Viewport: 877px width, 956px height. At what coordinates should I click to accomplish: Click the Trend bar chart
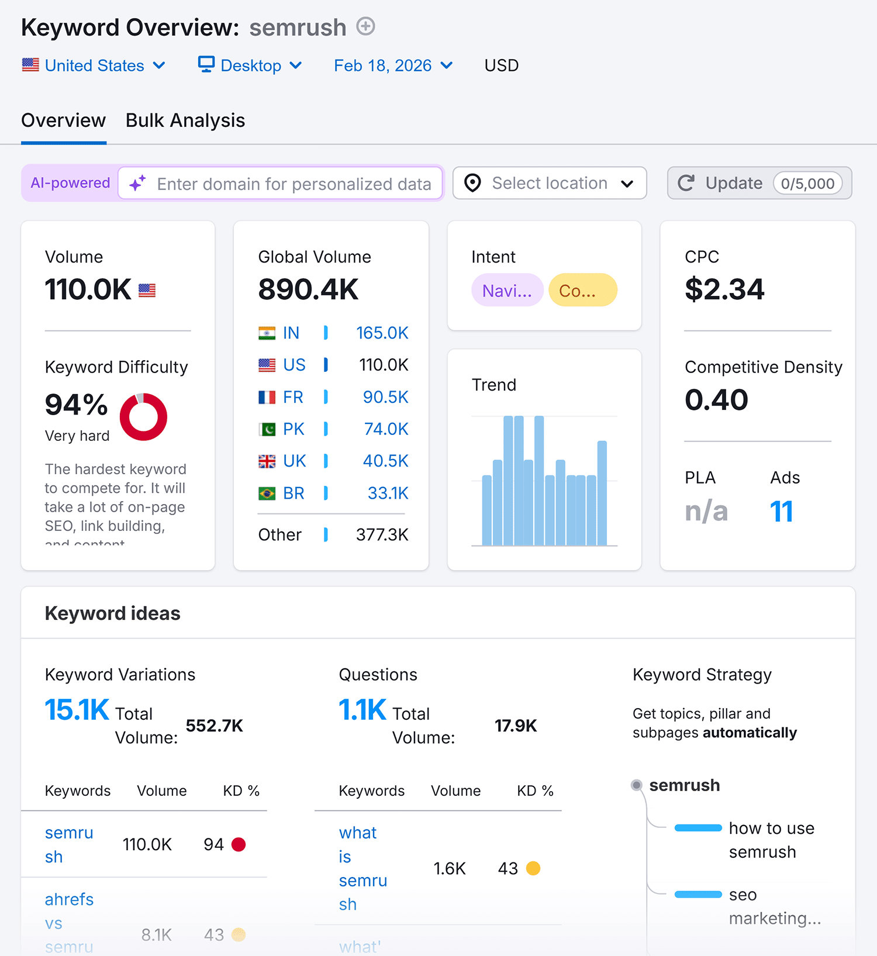[544, 481]
